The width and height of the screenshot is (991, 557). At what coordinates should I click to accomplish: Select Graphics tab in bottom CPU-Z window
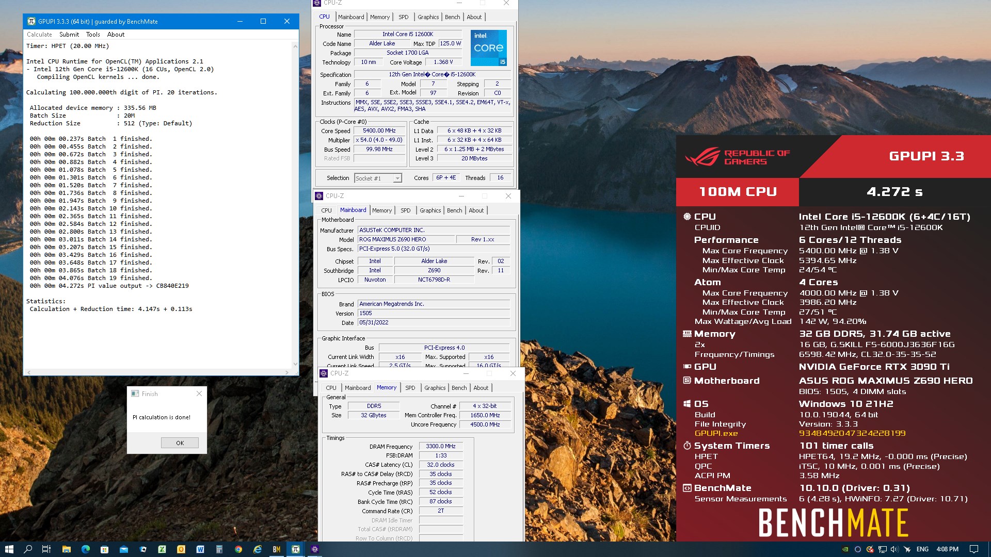coord(435,388)
